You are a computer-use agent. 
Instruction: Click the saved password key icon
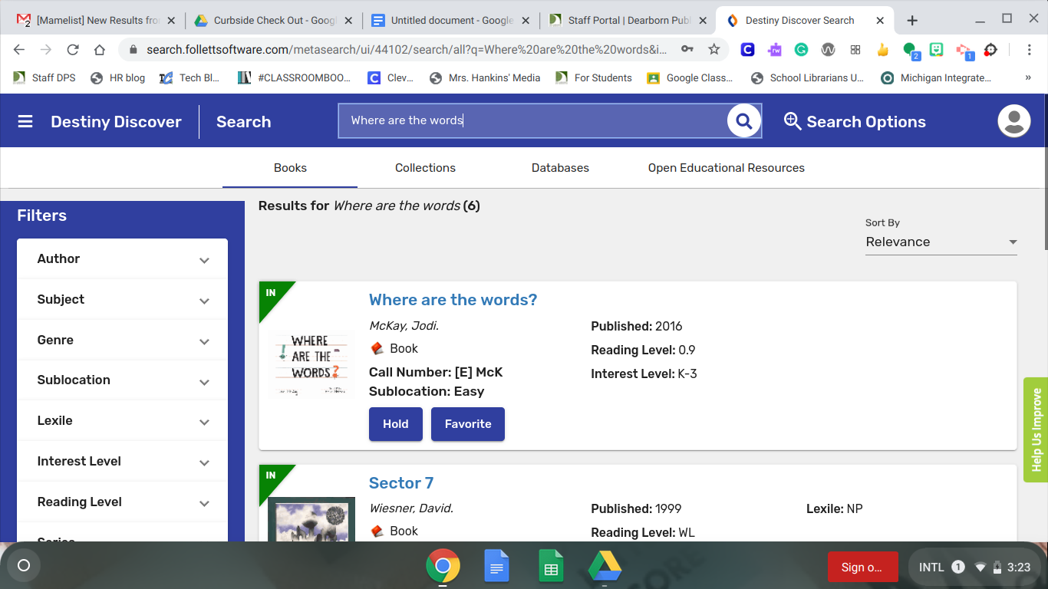pos(687,50)
